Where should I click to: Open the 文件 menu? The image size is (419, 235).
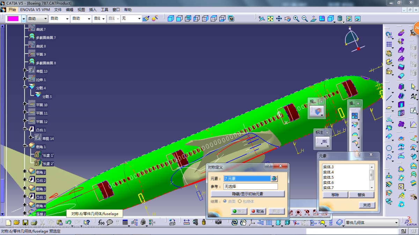tap(58, 10)
